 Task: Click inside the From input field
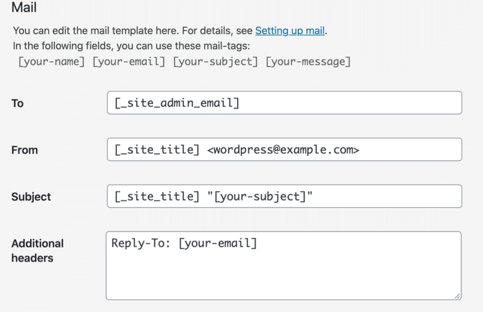(x=283, y=149)
